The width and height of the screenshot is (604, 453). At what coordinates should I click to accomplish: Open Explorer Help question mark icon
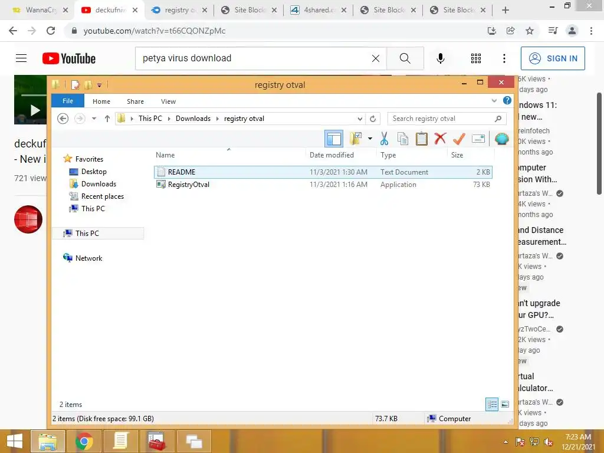507,100
